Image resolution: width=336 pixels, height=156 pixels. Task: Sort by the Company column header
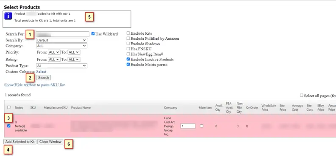click(x=171, y=108)
